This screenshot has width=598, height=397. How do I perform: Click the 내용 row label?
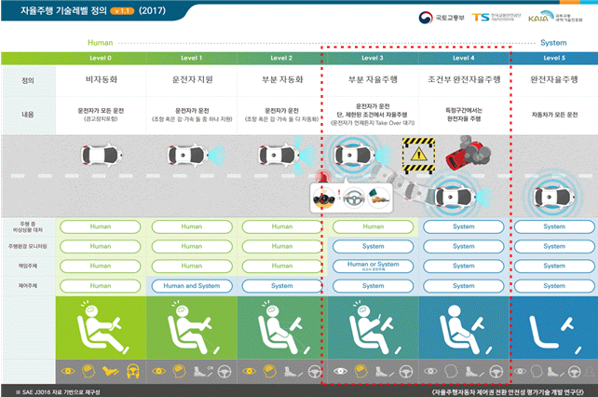(x=28, y=115)
